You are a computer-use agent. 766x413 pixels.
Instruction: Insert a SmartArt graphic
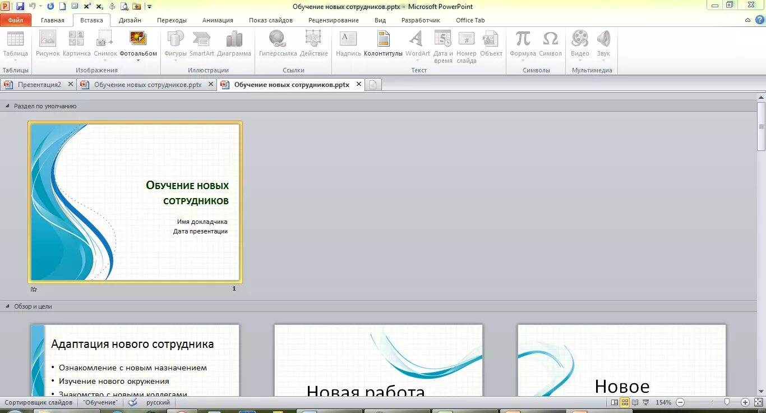coord(202,44)
